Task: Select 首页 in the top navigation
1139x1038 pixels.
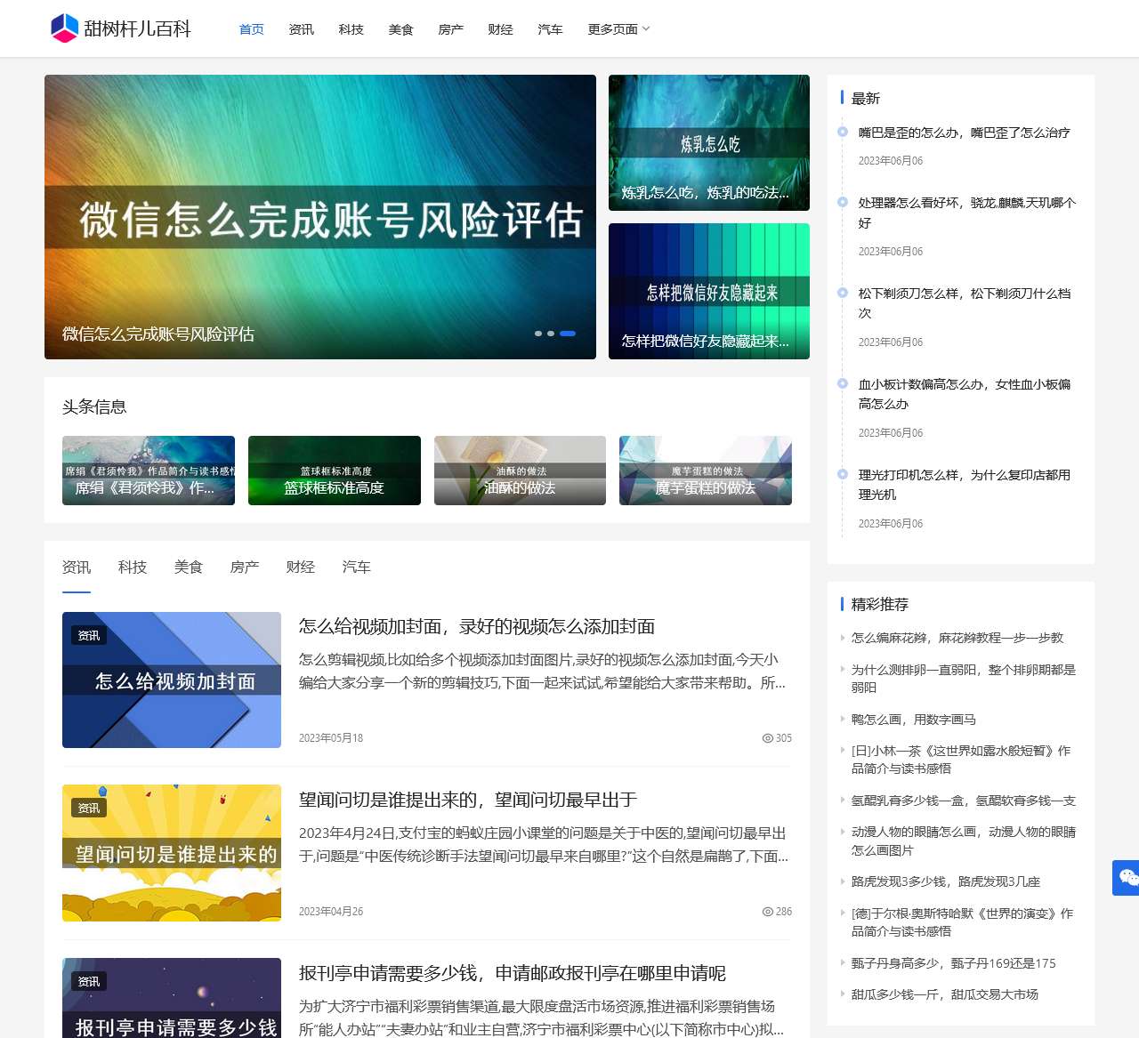Action: (250, 28)
